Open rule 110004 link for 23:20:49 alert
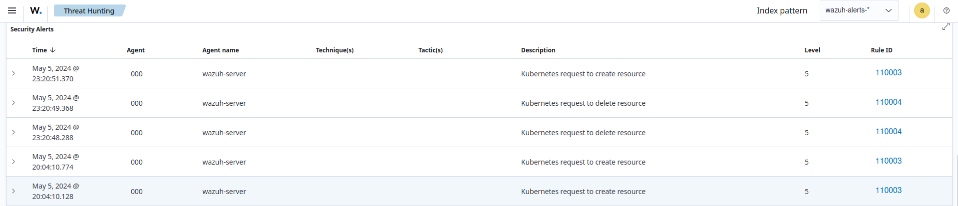The width and height of the screenshot is (958, 206). [x=888, y=102]
